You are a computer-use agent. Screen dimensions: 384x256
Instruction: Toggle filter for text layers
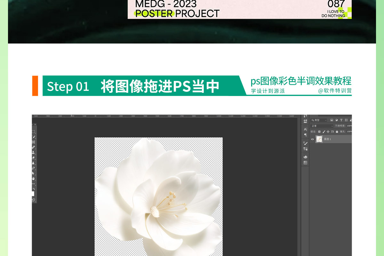click(x=341, y=120)
